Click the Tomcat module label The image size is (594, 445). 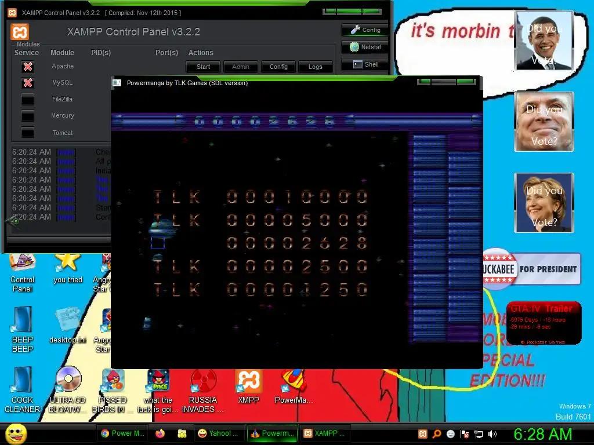(63, 133)
